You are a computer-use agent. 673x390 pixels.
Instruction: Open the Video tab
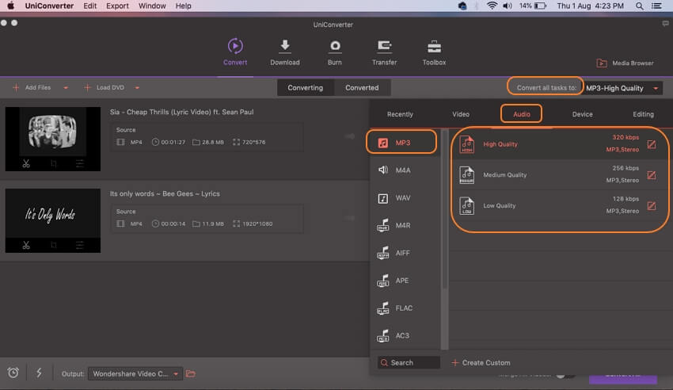(461, 114)
